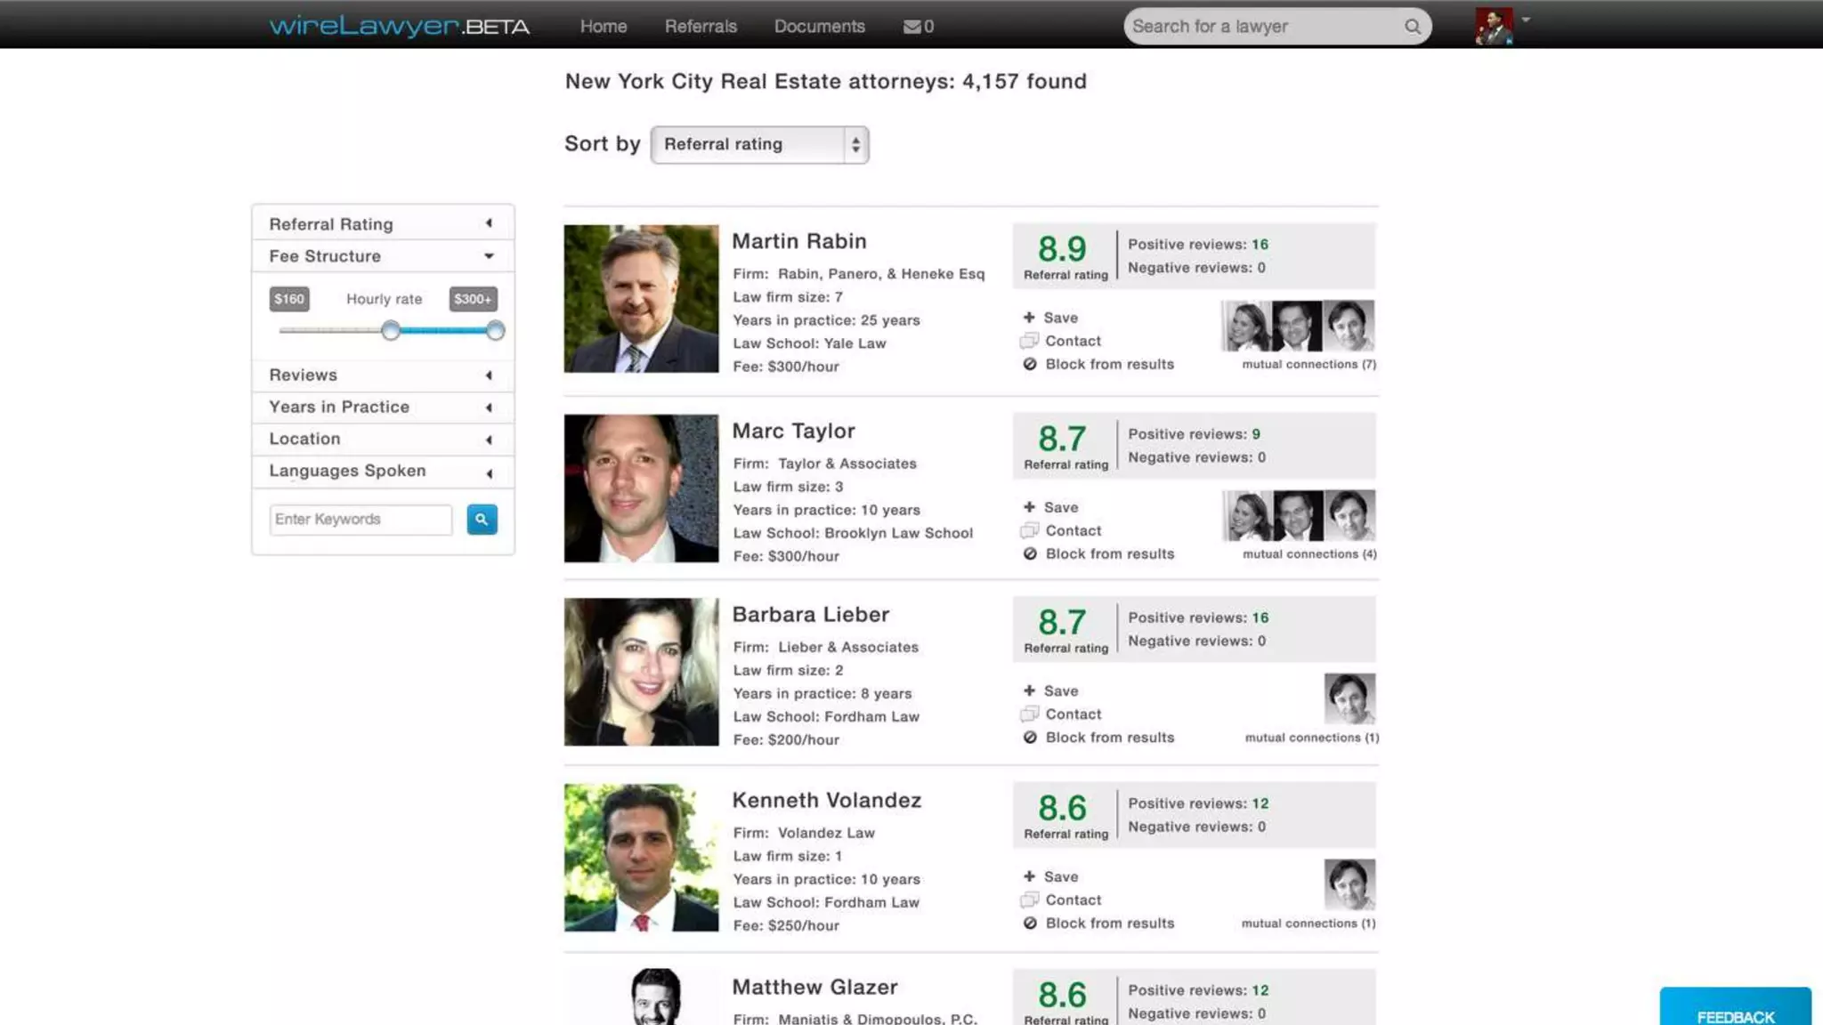Click the search magnifier in the lawyer search bar
The width and height of the screenshot is (1823, 1025).
1412,27
